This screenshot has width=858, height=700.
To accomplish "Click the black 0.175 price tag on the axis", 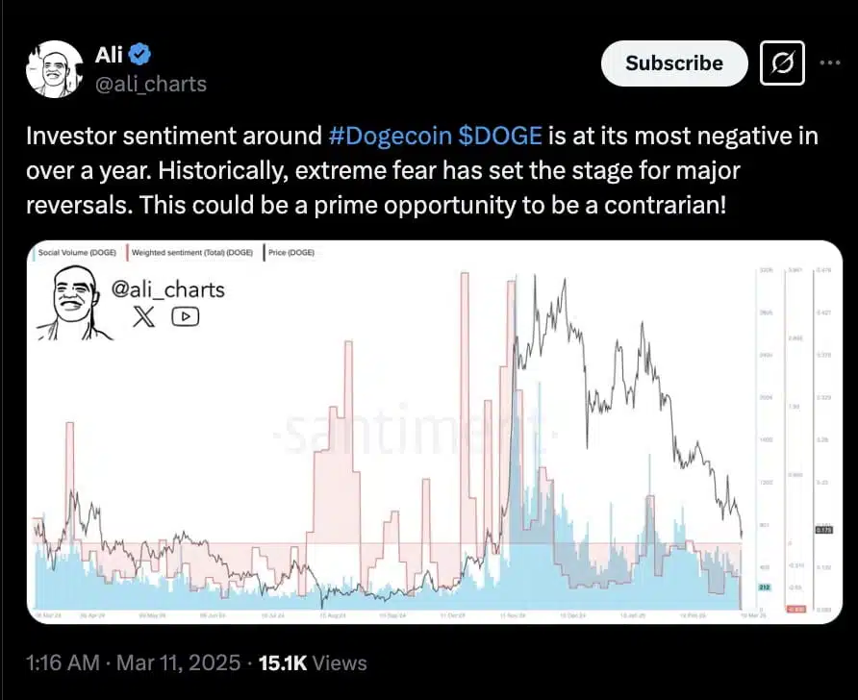I will [x=823, y=530].
